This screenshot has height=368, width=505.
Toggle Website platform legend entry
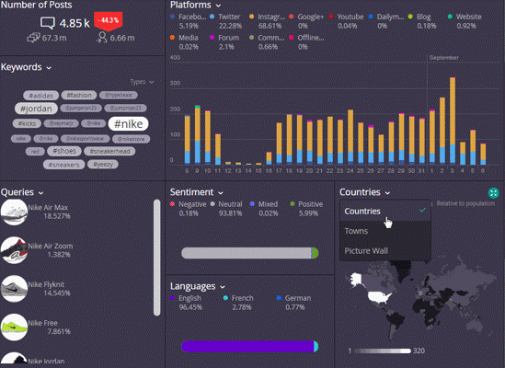coord(465,21)
